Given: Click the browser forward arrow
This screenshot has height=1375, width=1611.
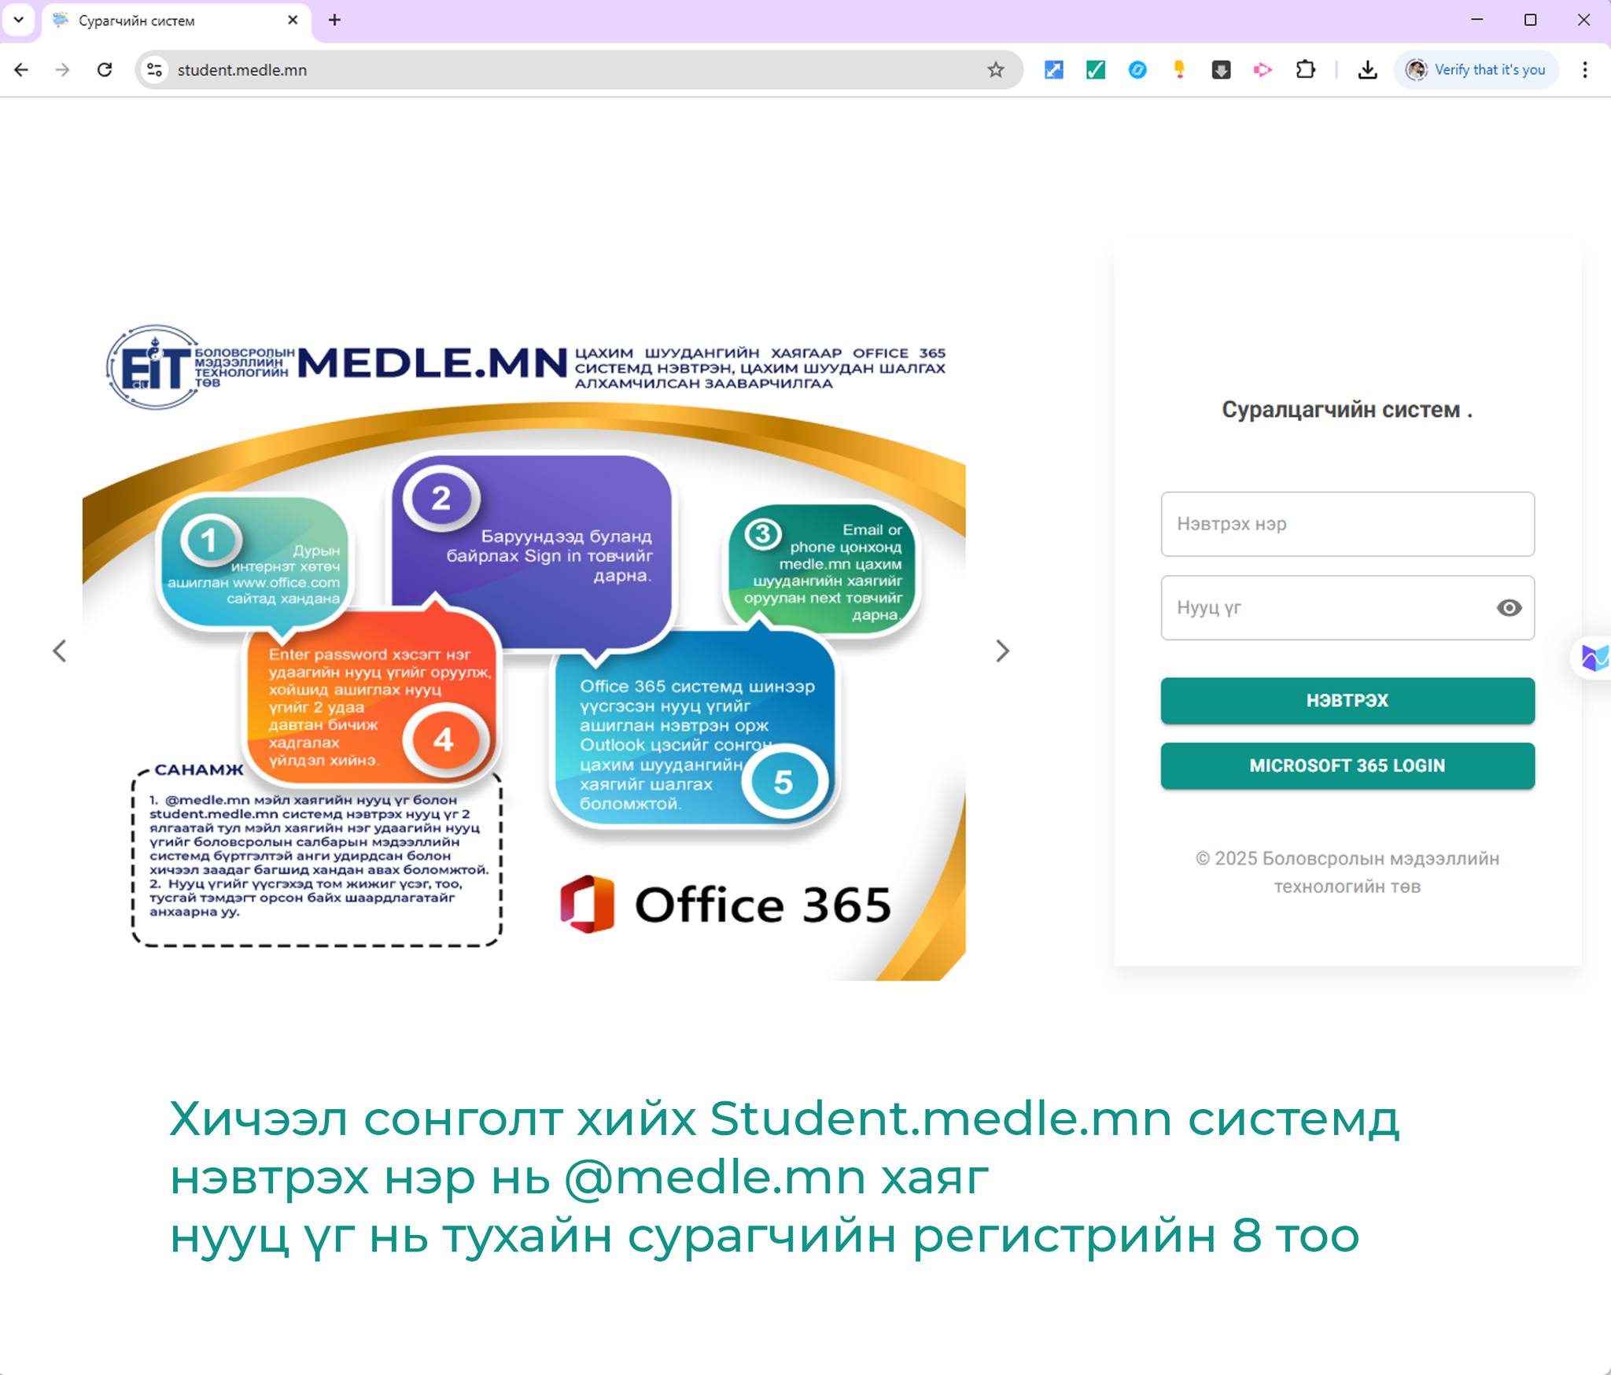Looking at the screenshot, I should point(63,70).
